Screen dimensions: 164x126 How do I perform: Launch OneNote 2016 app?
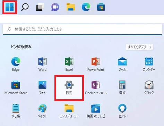coord(96,87)
